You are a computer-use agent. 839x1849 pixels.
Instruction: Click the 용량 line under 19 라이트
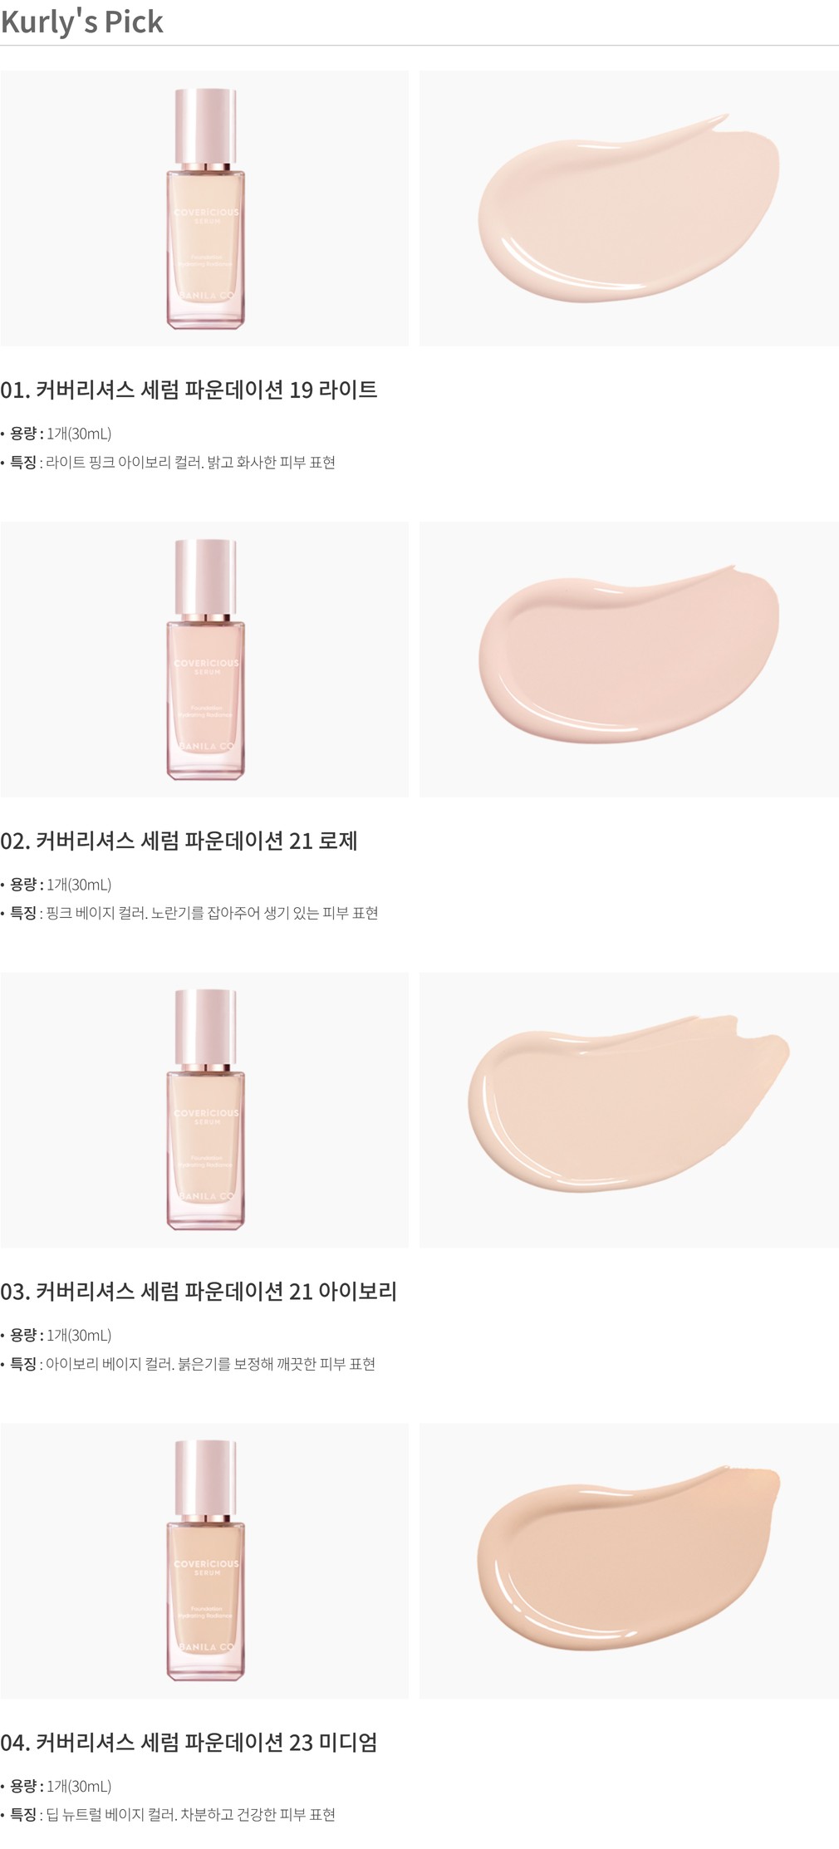coord(56,434)
